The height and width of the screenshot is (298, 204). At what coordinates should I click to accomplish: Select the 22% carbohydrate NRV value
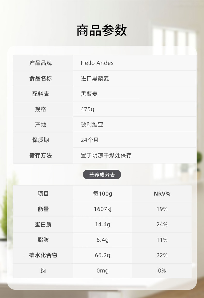click(162, 255)
